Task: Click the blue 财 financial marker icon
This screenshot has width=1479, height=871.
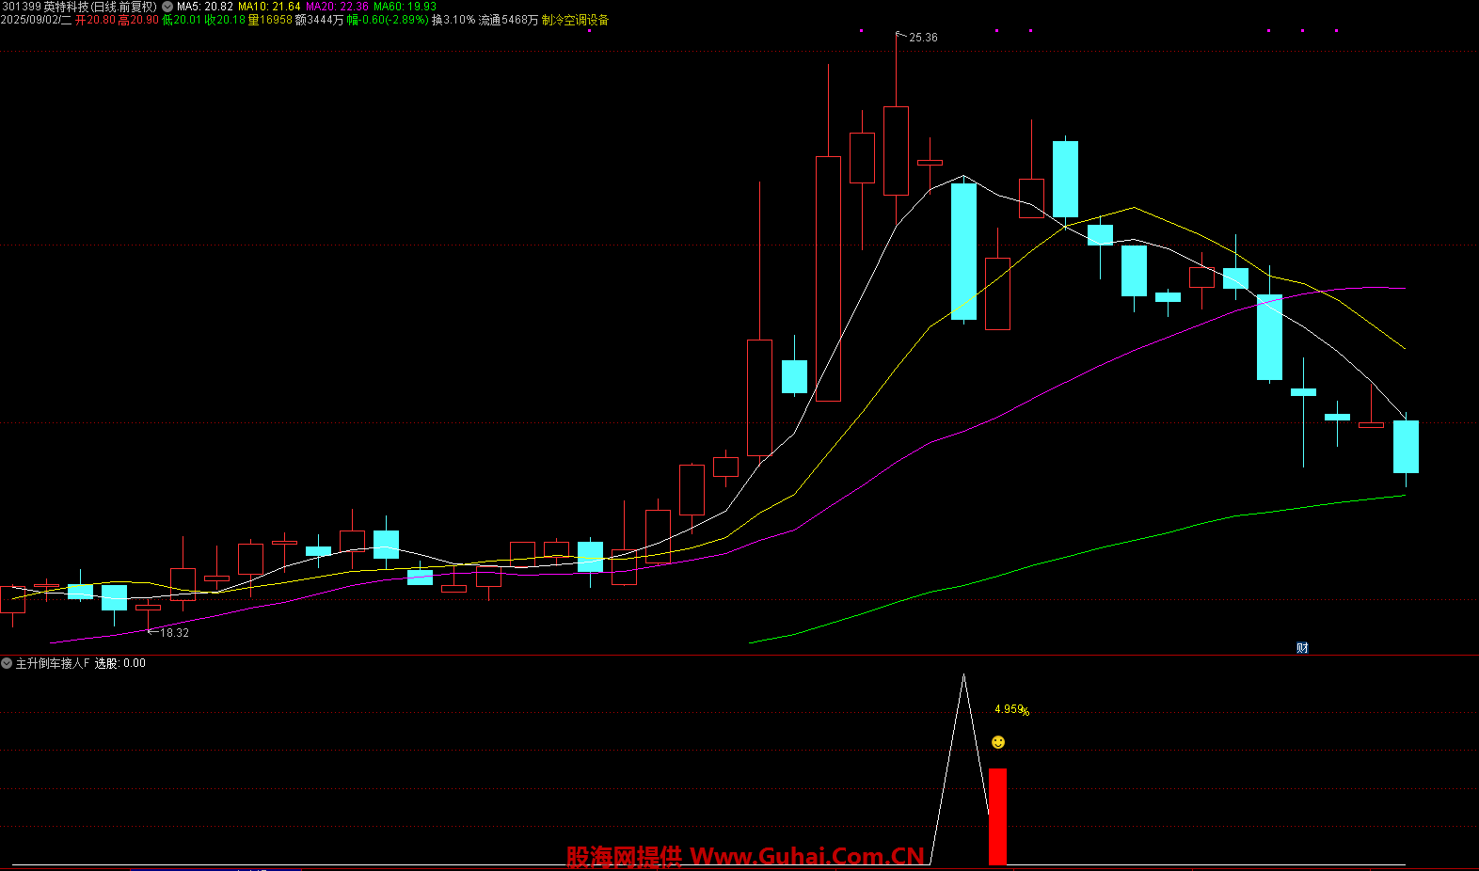Action: pos(1302,647)
